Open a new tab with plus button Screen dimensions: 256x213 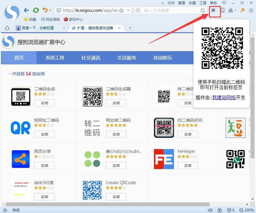[x=130, y=28]
